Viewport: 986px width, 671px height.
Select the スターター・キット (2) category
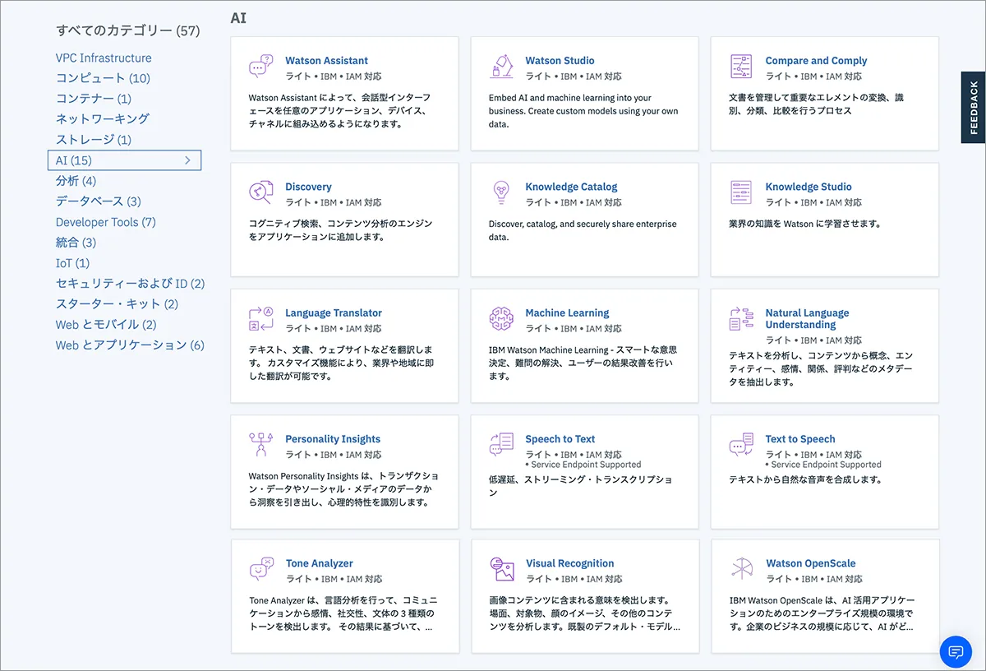117,304
